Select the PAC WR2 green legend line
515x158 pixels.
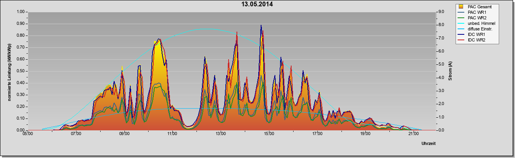[x=461, y=18]
